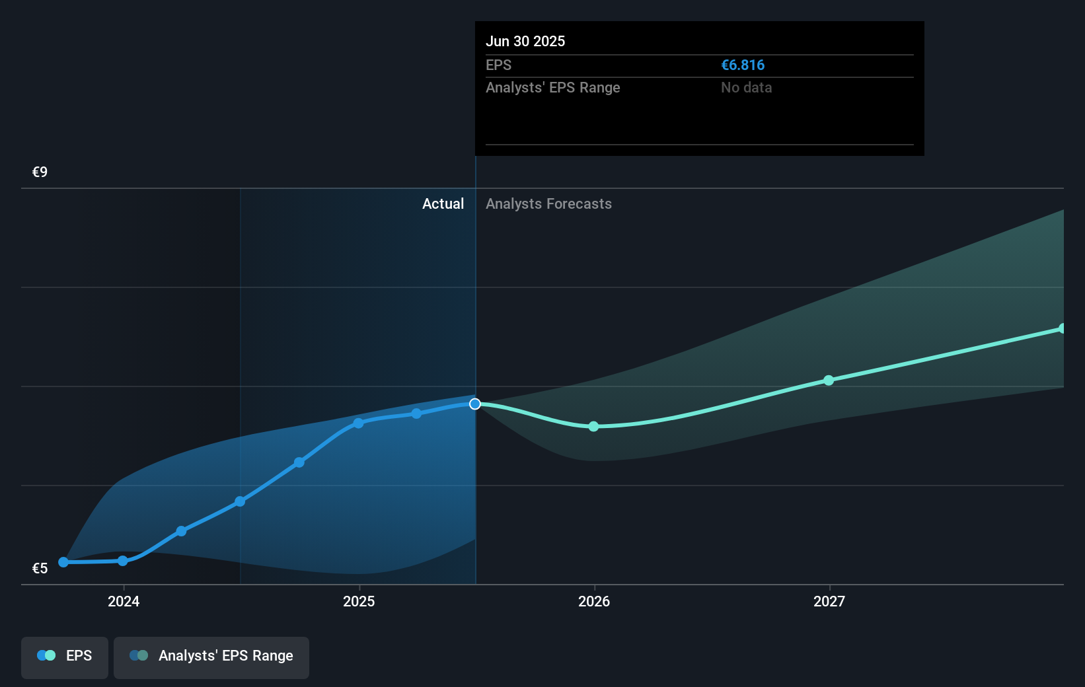1085x687 pixels.
Task: Click the No data label in tooltip
Action: 746,87
